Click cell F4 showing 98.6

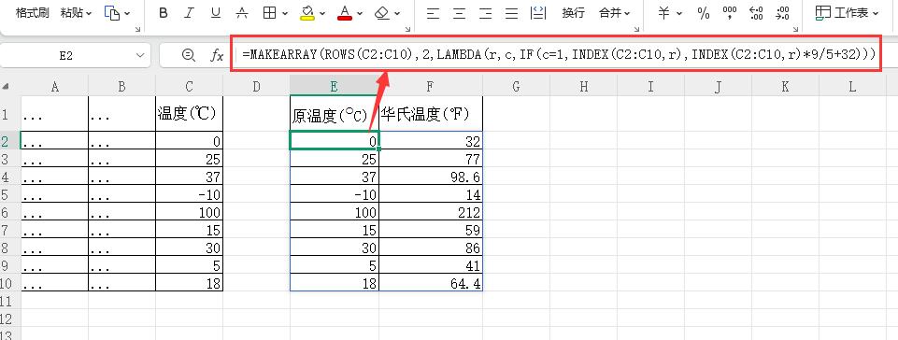click(x=431, y=177)
